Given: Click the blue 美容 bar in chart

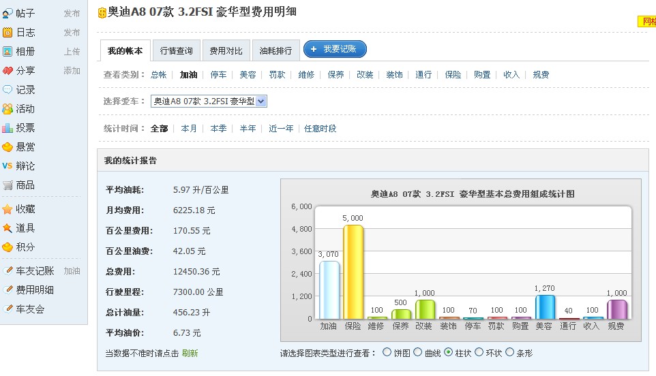Looking at the screenshot, I should click(x=545, y=307).
